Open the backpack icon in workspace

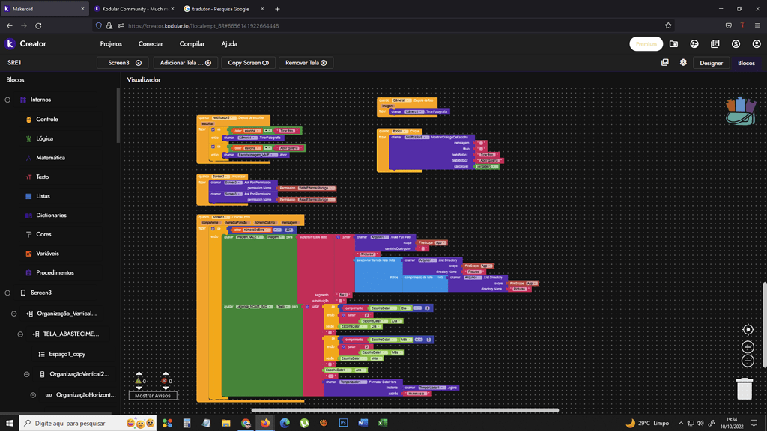pos(741,111)
